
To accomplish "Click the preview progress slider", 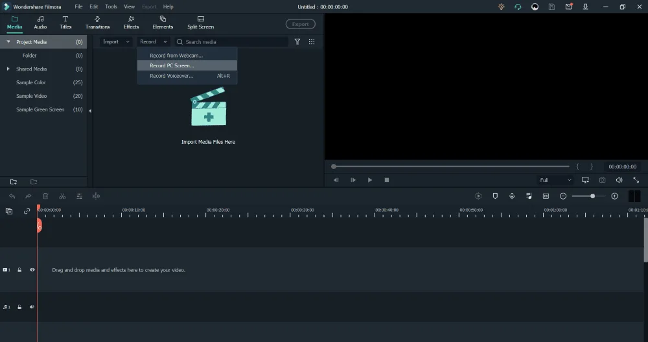I will pyautogui.click(x=451, y=166).
